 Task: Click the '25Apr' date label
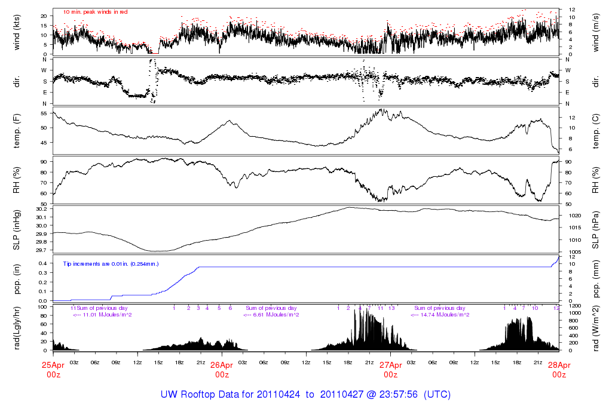(x=53, y=365)
